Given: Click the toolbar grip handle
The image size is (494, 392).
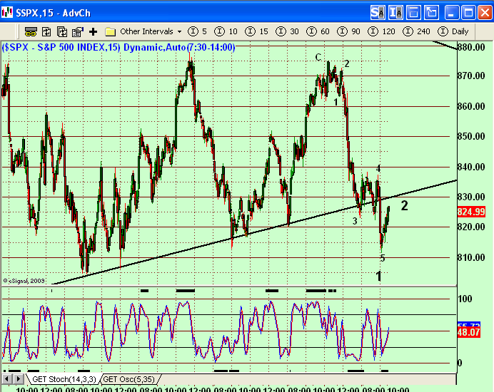Looking at the screenshot, I should coord(16,31).
